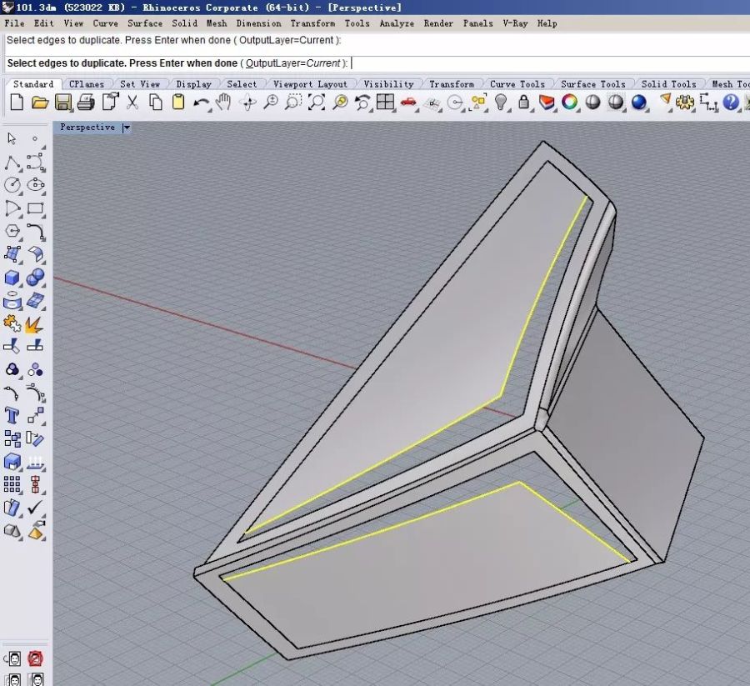The width and height of the screenshot is (750, 686).
Task: Click the Explode tool icon
Action: tap(35, 323)
